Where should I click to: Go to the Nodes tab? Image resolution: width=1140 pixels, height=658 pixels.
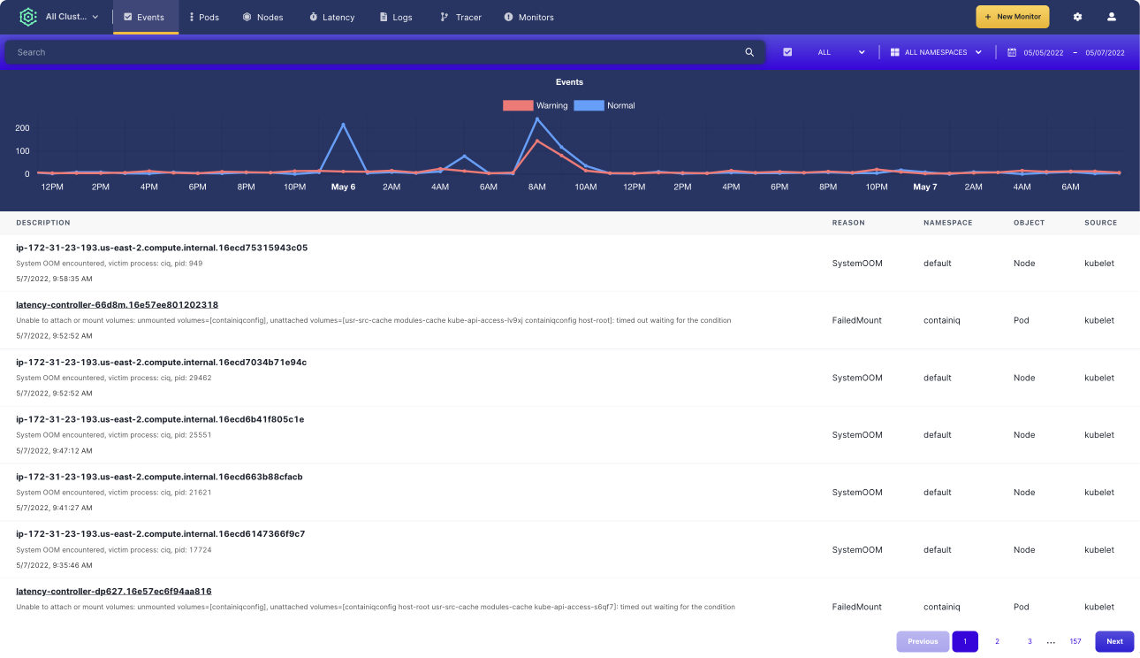[263, 17]
